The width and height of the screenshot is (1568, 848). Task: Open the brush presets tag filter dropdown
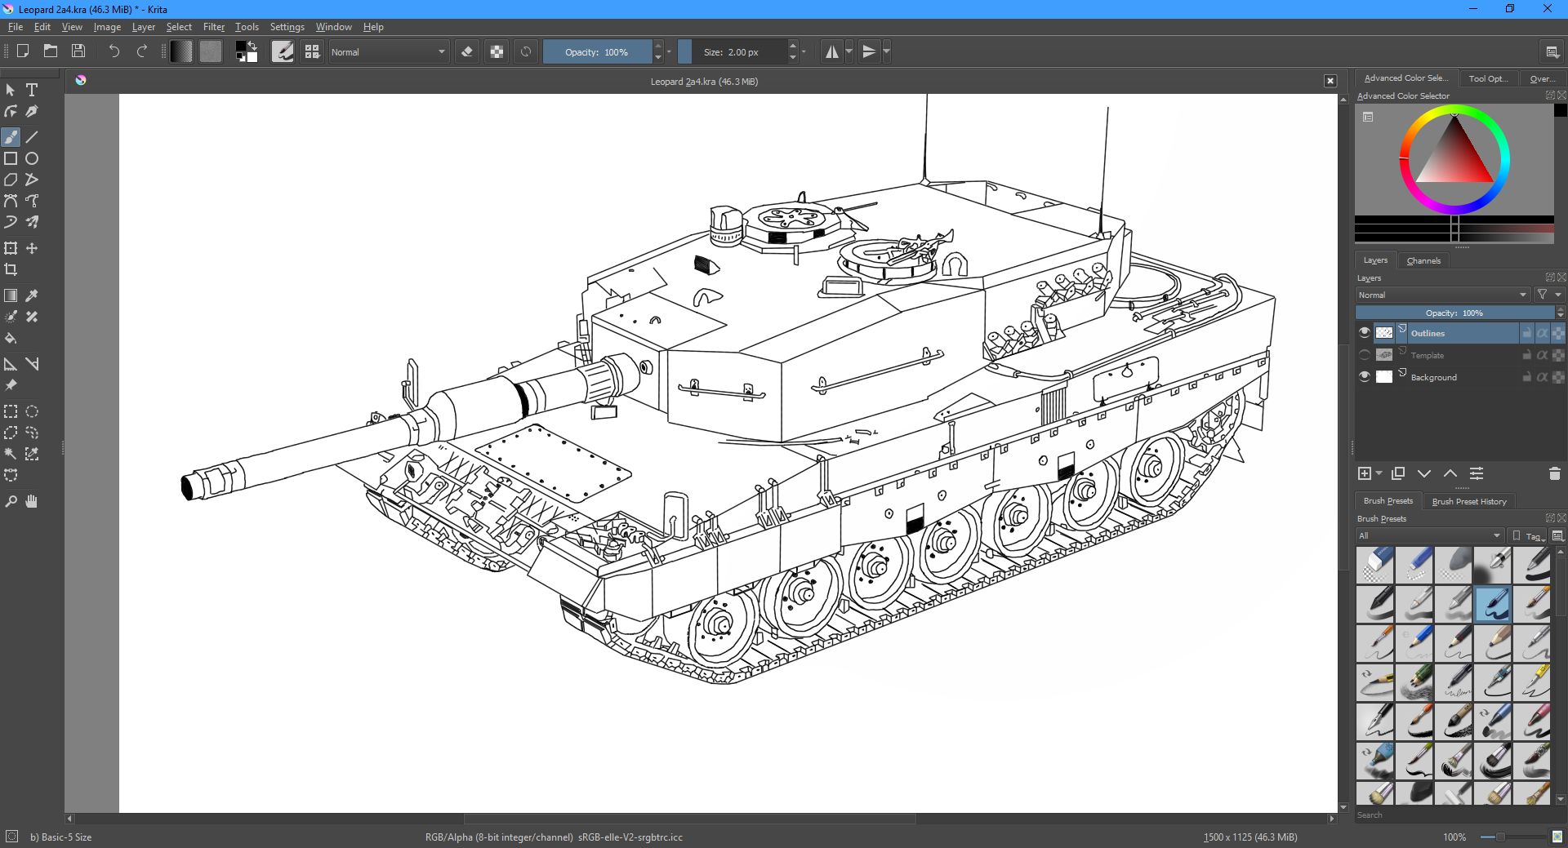click(x=1429, y=535)
